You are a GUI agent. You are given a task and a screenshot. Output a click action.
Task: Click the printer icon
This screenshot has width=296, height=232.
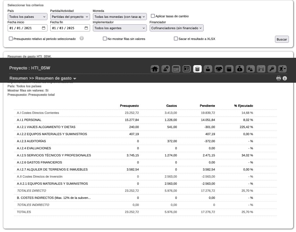tap(279, 78)
